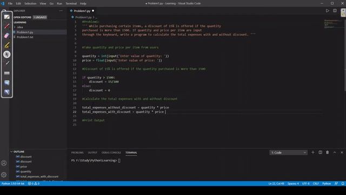Split the terminal panel
The height and width of the screenshot is (195, 346).
(320, 152)
